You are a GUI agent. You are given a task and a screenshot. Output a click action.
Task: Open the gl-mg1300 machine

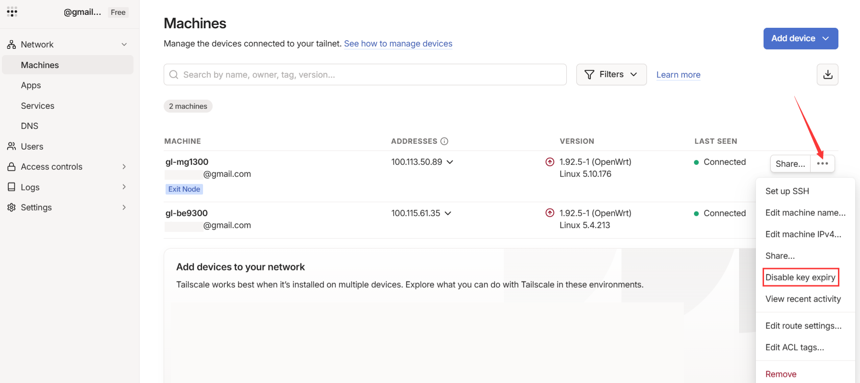187,162
